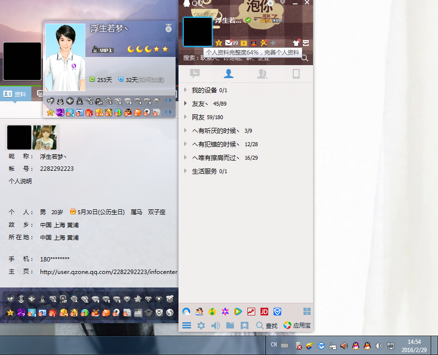The image size is (438, 355).
Task: Switch to the groups tab
Action: pos(262,73)
